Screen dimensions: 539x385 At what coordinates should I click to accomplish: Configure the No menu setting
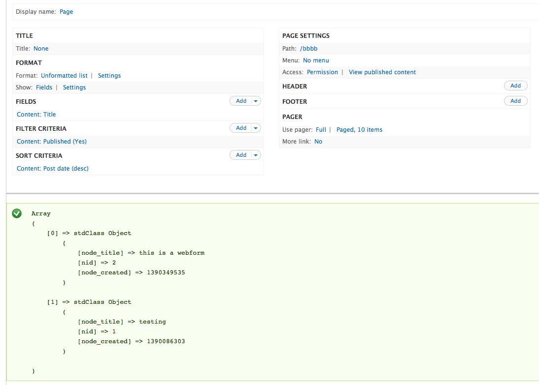point(316,60)
